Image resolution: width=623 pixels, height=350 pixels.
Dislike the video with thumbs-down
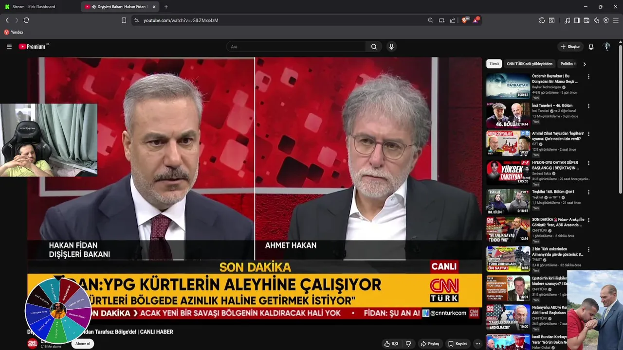[408, 344]
